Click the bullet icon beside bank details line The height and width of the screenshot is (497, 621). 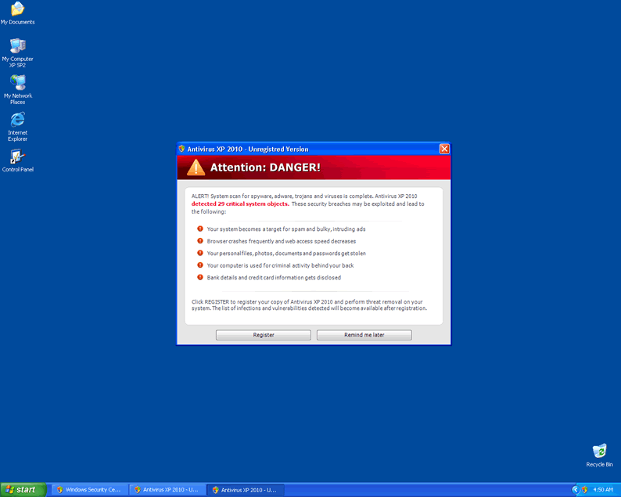point(199,277)
